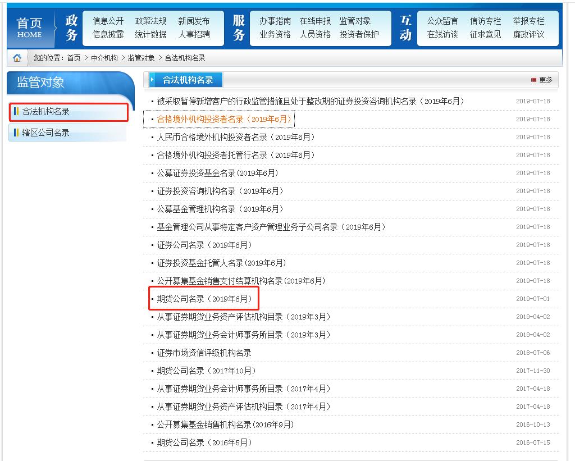Open 公开募集基金销售机构名录（2016年9月）
575x461 pixels.
coord(223,425)
